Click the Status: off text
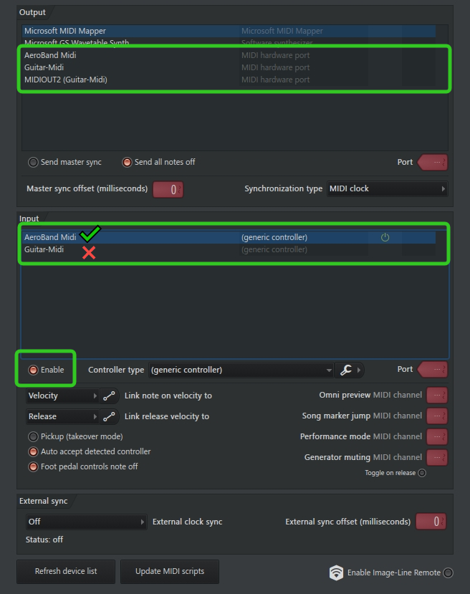Image resolution: width=470 pixels, height=594 pixels. (44, 540)
